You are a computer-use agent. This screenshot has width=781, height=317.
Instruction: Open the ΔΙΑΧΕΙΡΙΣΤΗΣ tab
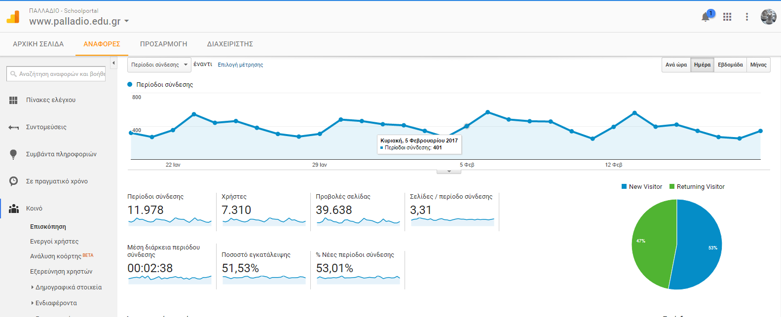click(x=230, y=44)
